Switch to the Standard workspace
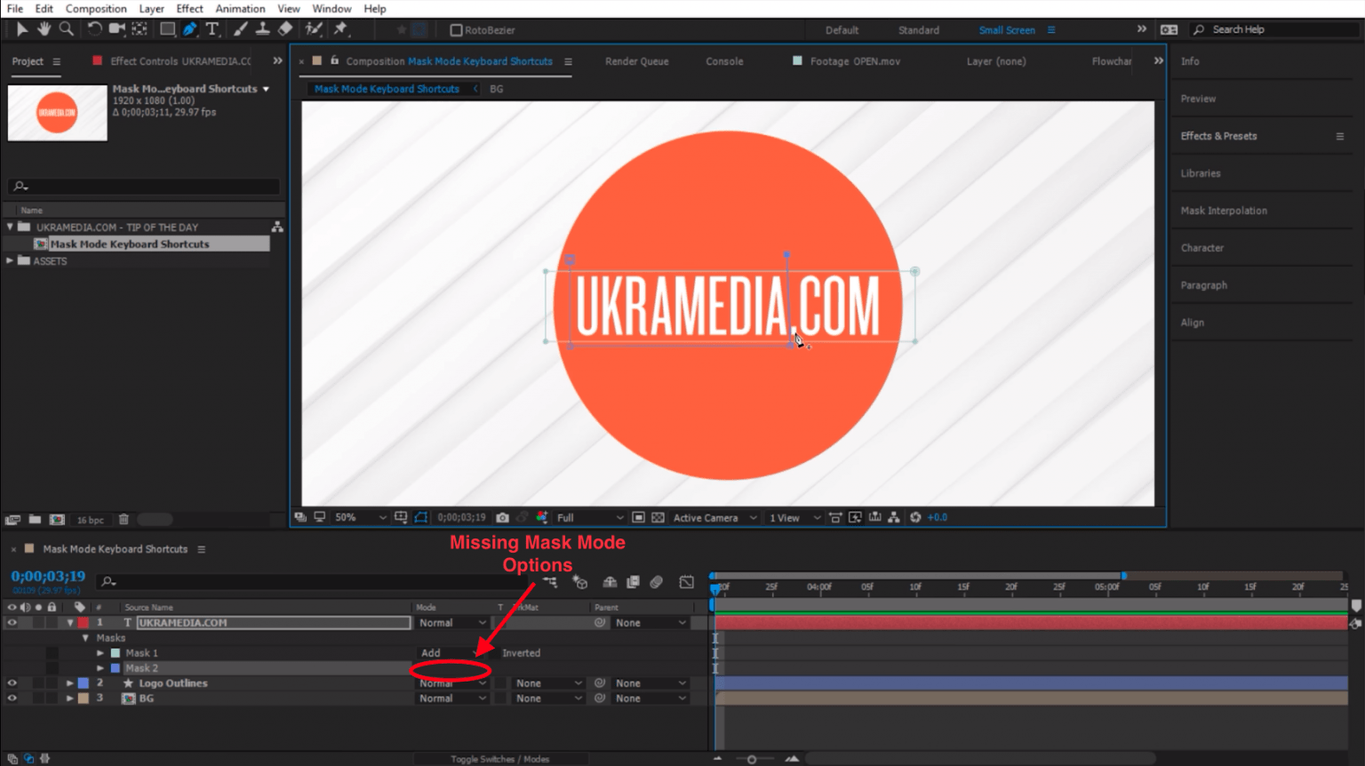This screenshot has height=766, width=1365. coord(918,30)
